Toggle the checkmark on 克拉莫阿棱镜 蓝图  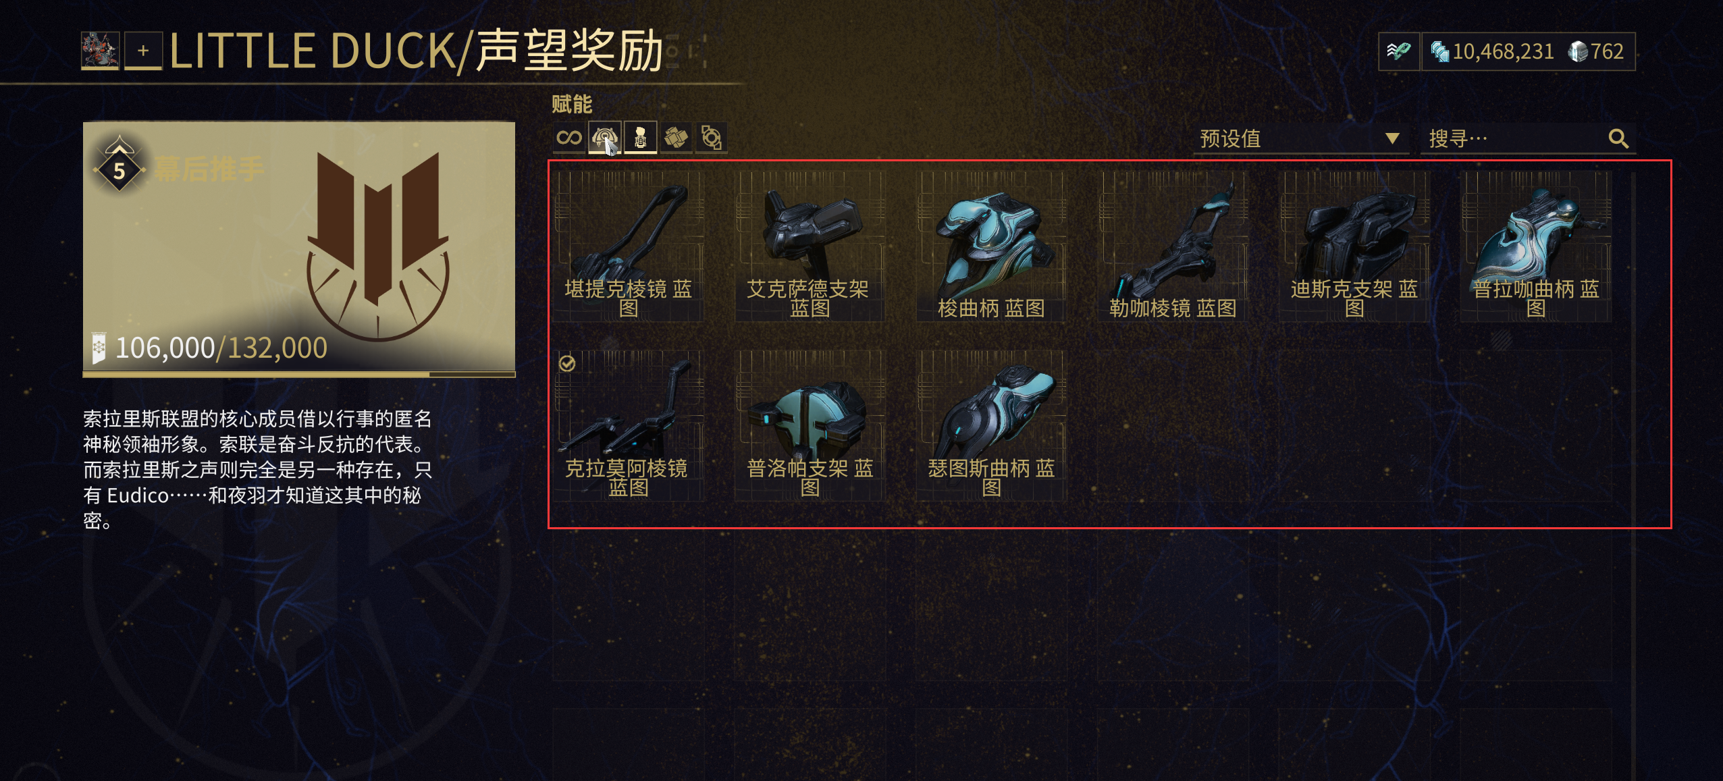[x=568, y=364]
